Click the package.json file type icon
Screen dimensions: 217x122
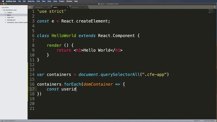[x=5, y=20]
